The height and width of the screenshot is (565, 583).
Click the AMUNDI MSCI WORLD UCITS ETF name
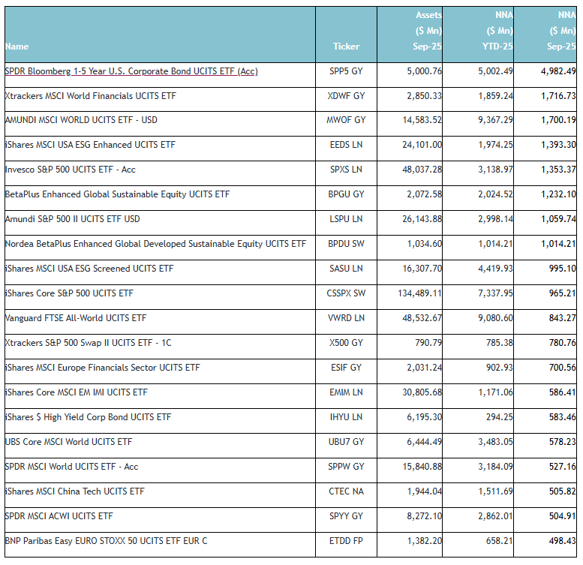81,120
